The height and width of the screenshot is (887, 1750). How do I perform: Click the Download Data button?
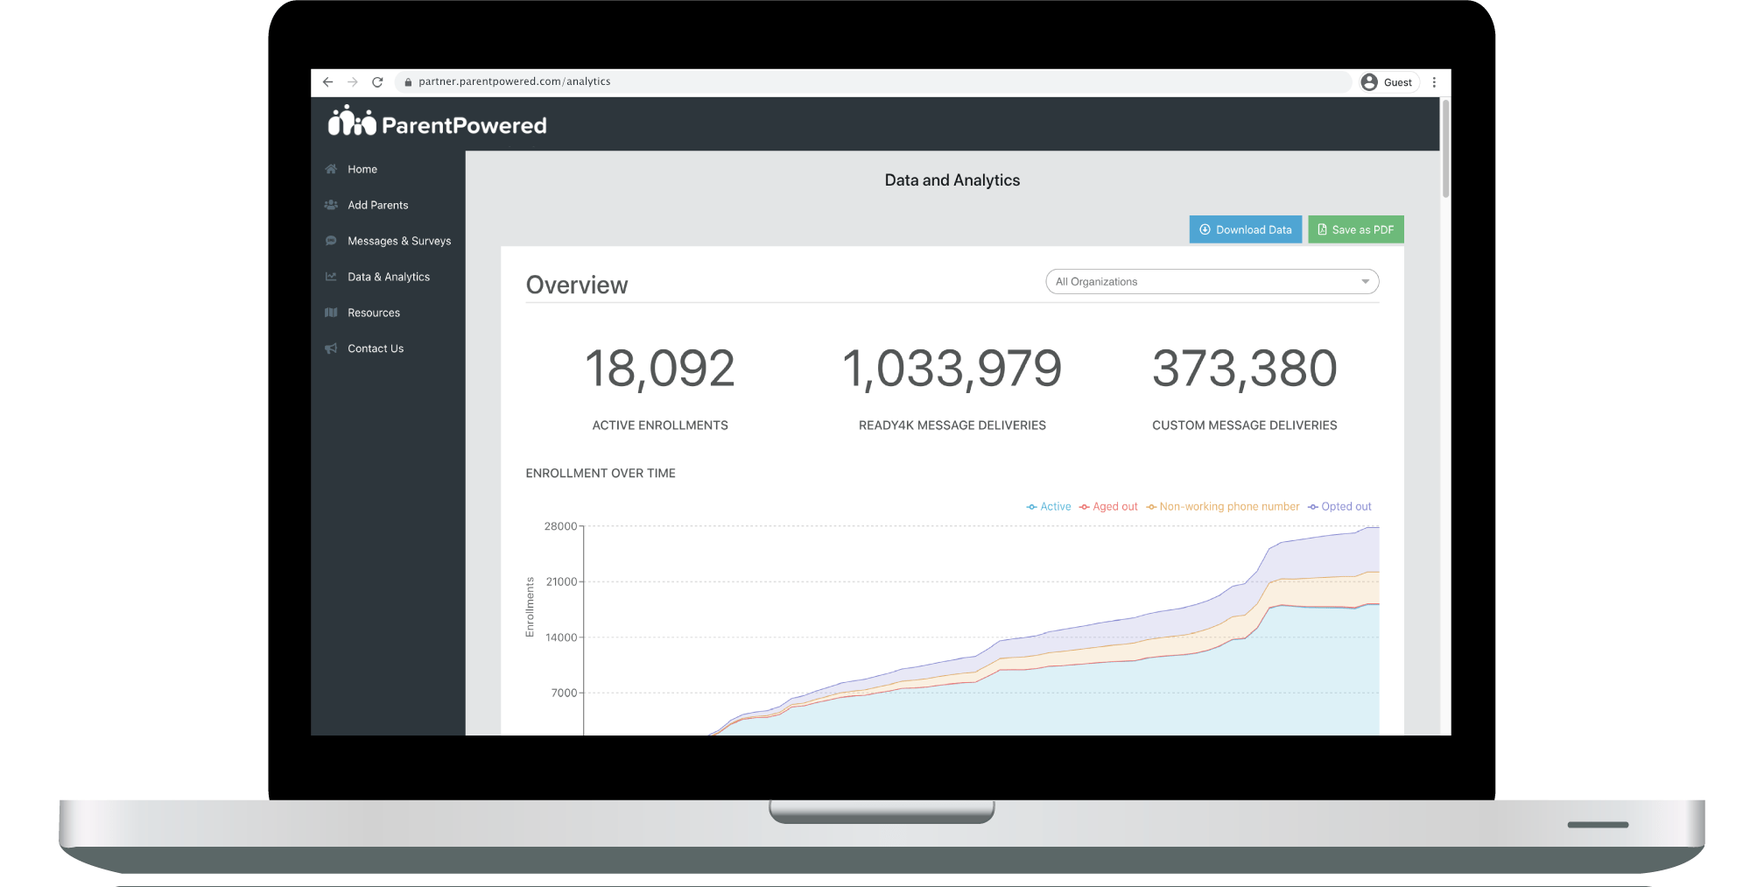(1245, 229)
